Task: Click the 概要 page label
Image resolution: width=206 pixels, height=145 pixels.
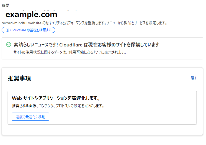Action: [x=5, y=6]
